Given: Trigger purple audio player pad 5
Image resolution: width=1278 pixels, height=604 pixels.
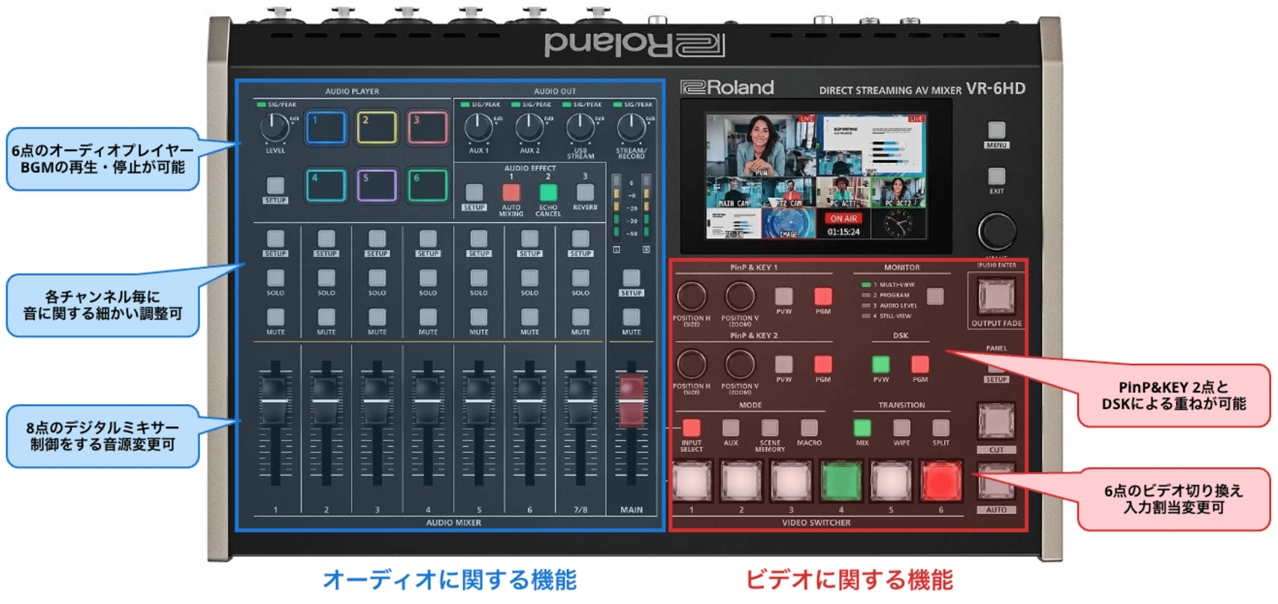Looking at the screenshot, I should point(377,185).
